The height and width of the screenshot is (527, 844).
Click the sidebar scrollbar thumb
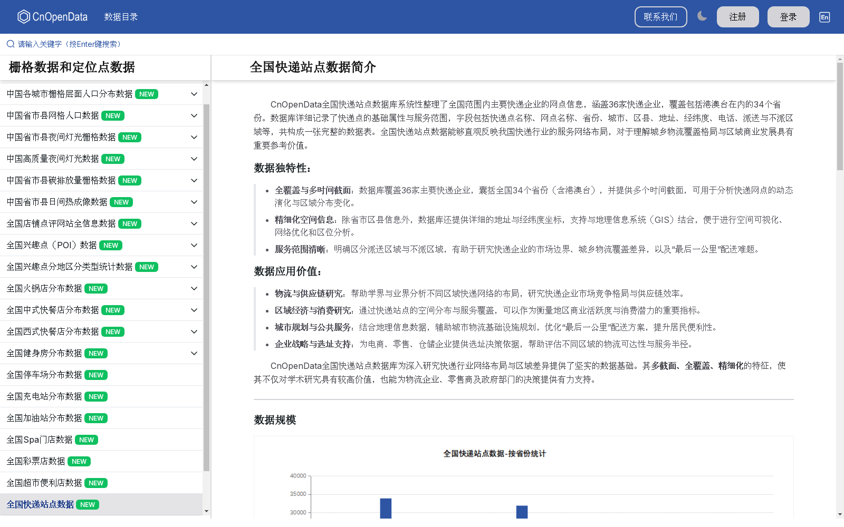point(206,287)
